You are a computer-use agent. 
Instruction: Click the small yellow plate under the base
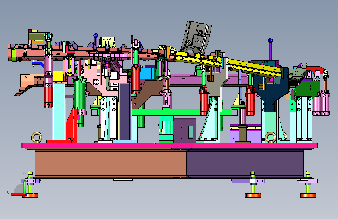tap(123, 180)
